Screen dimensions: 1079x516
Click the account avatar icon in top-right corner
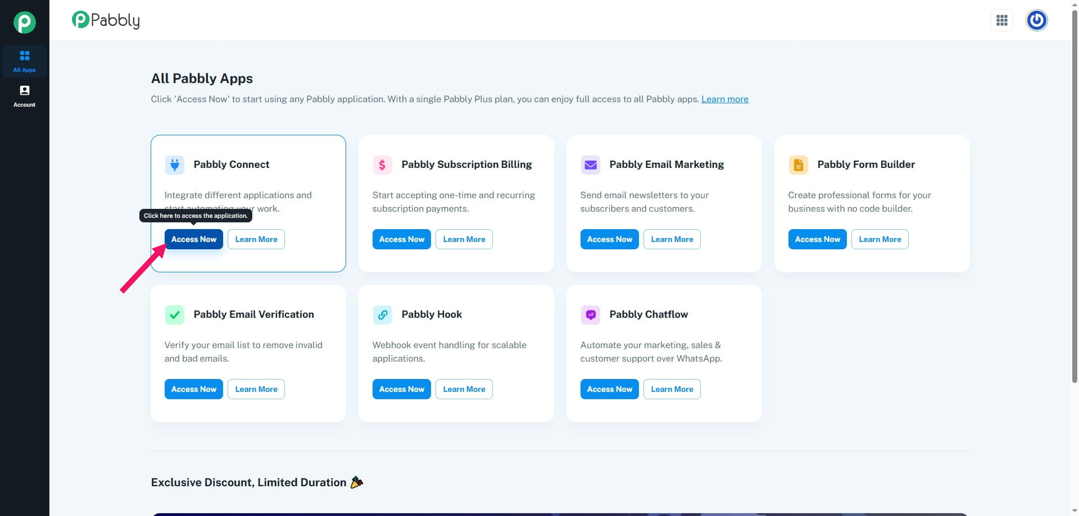click(x=1037, y=20)
